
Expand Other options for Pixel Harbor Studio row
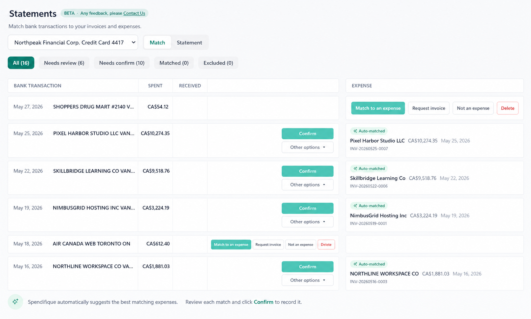[308, 147]
